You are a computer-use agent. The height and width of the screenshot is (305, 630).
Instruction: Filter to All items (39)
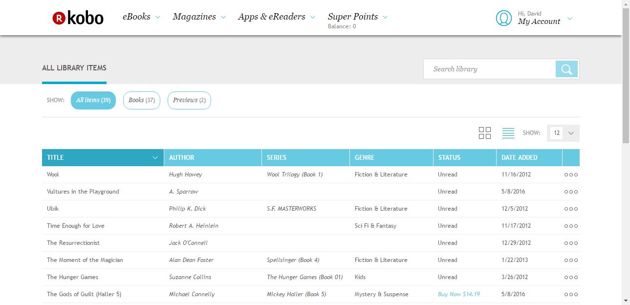(x=93, y=100)
